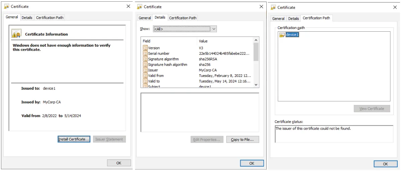Select the Valid from row

tap(197, 76)
